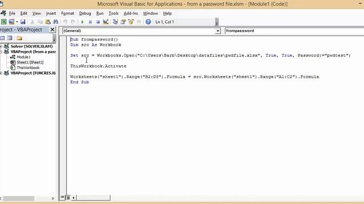
Task: Click the Ln 1, Col 1 position indicator
Action: pyautogui.click(x=164, y=22)
